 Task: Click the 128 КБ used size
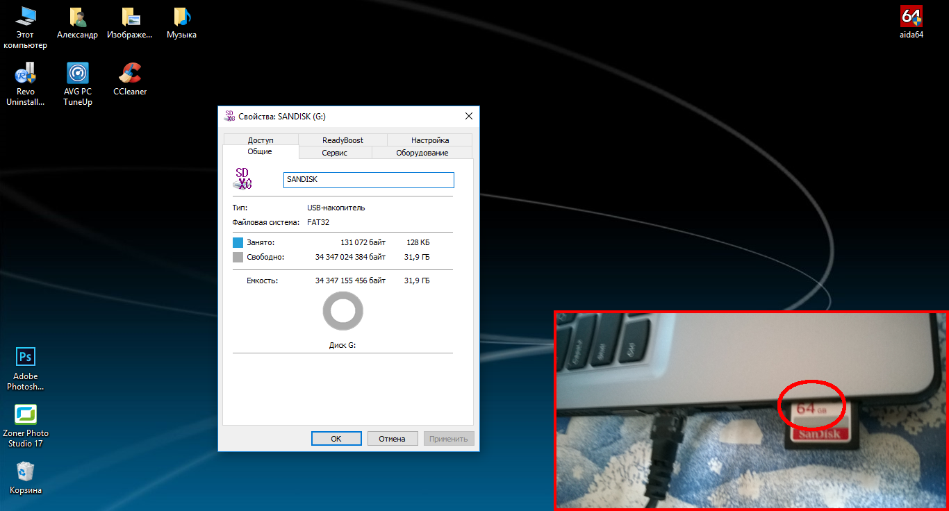point(418,242)
